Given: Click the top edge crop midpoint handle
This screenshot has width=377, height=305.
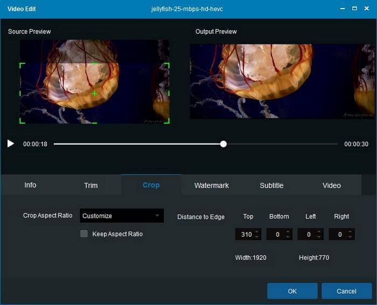Looking at the screenshot, I should [94, 63].
